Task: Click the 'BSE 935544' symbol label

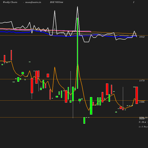Action: click(x=57, y=2)
